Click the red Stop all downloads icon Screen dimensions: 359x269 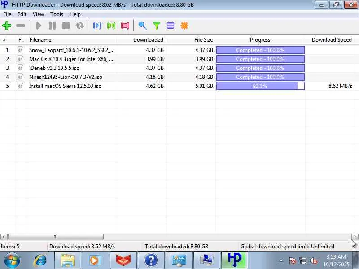click(125, 26)
